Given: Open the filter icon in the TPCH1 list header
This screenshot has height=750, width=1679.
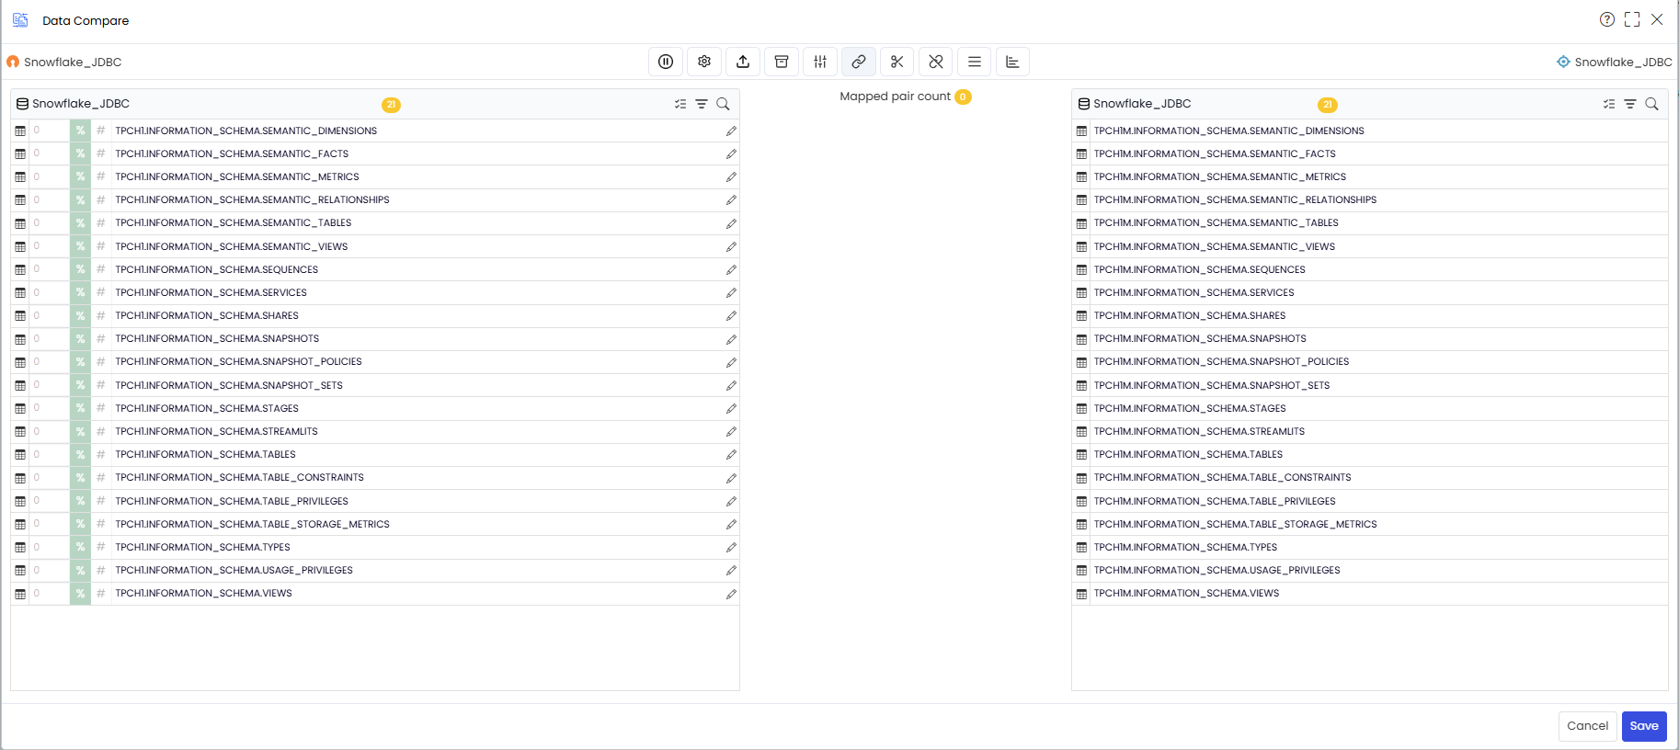Looking at the screenshot, I should [x=702, y=104].
